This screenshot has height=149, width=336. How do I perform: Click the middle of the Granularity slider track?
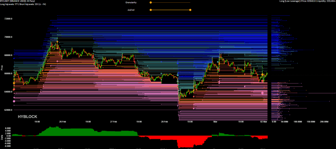coord(170,3)
